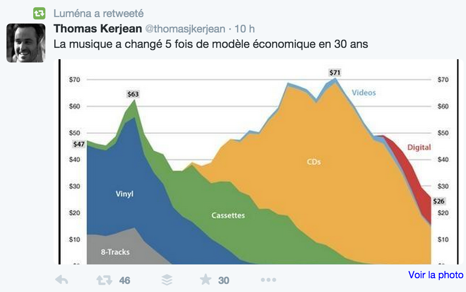Click the tweet text about musique
Screen dimensions: 466x292
coord(211,44)
